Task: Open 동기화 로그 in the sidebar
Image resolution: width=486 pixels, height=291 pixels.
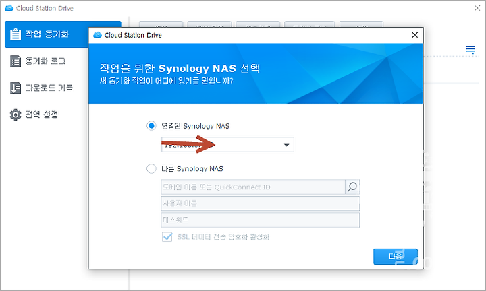Action: click(45, 61)
